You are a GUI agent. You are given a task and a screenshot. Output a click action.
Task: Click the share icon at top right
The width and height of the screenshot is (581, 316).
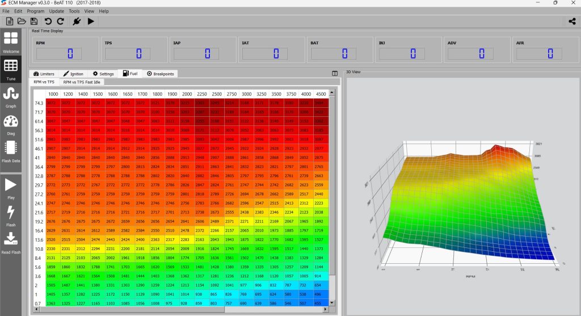(x=572, y=21)
